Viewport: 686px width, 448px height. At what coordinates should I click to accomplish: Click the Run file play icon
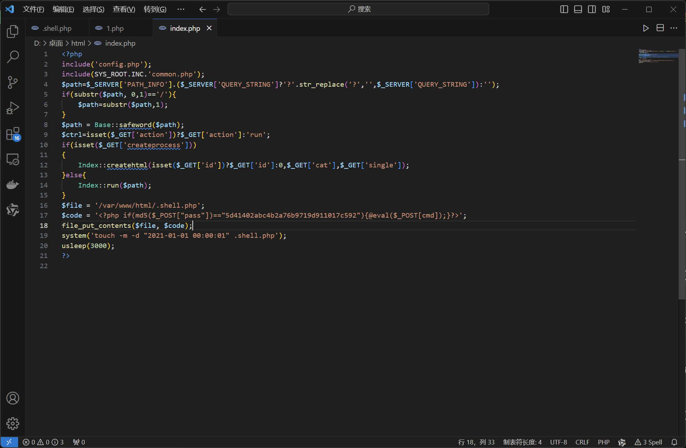tap(646, 28)
